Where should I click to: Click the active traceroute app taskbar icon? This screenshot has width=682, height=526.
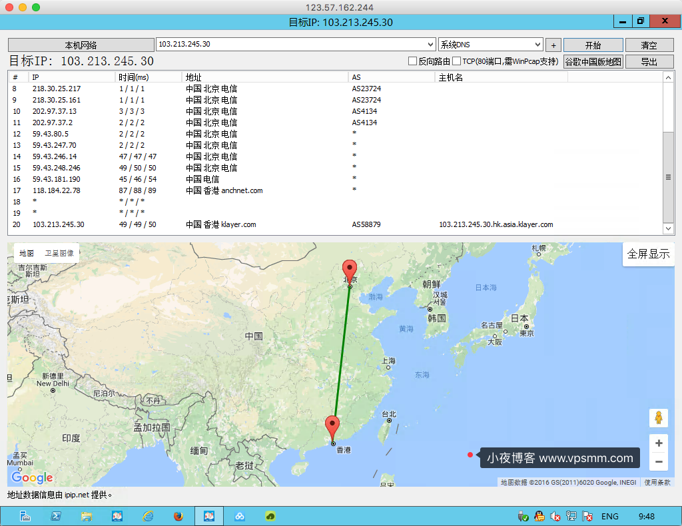click(209, 516)
